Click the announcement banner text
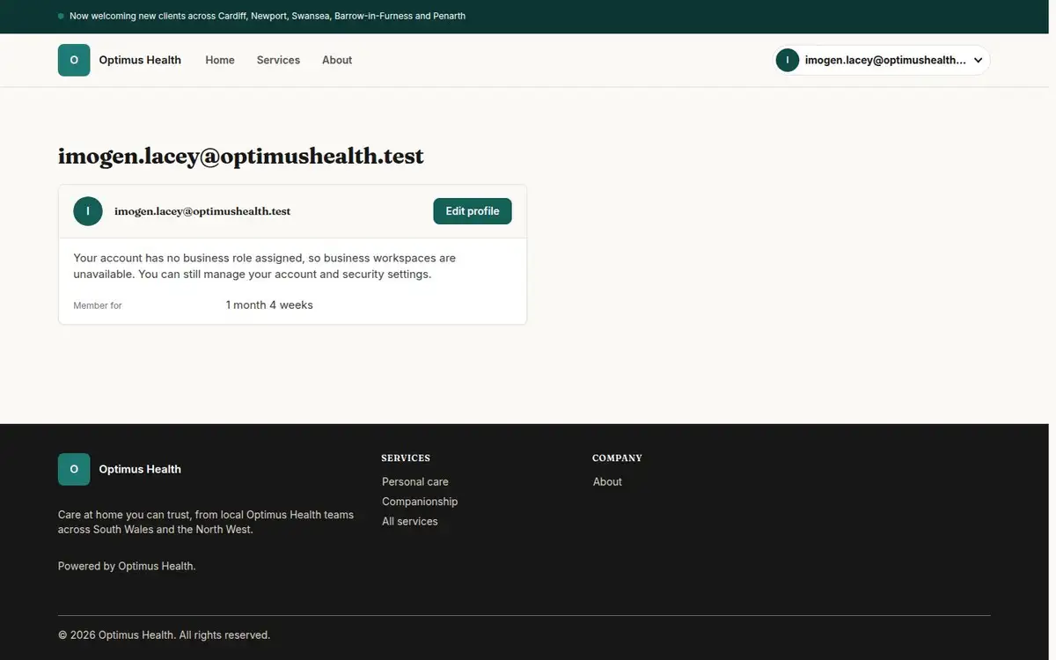This screenshot has height=660, width=1056. click(268, 16)
